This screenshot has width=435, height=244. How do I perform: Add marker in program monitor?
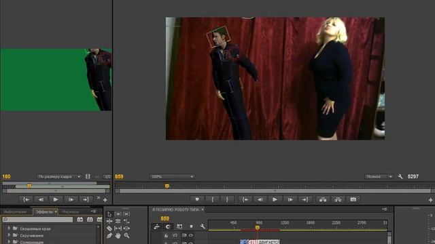[197, 199]
